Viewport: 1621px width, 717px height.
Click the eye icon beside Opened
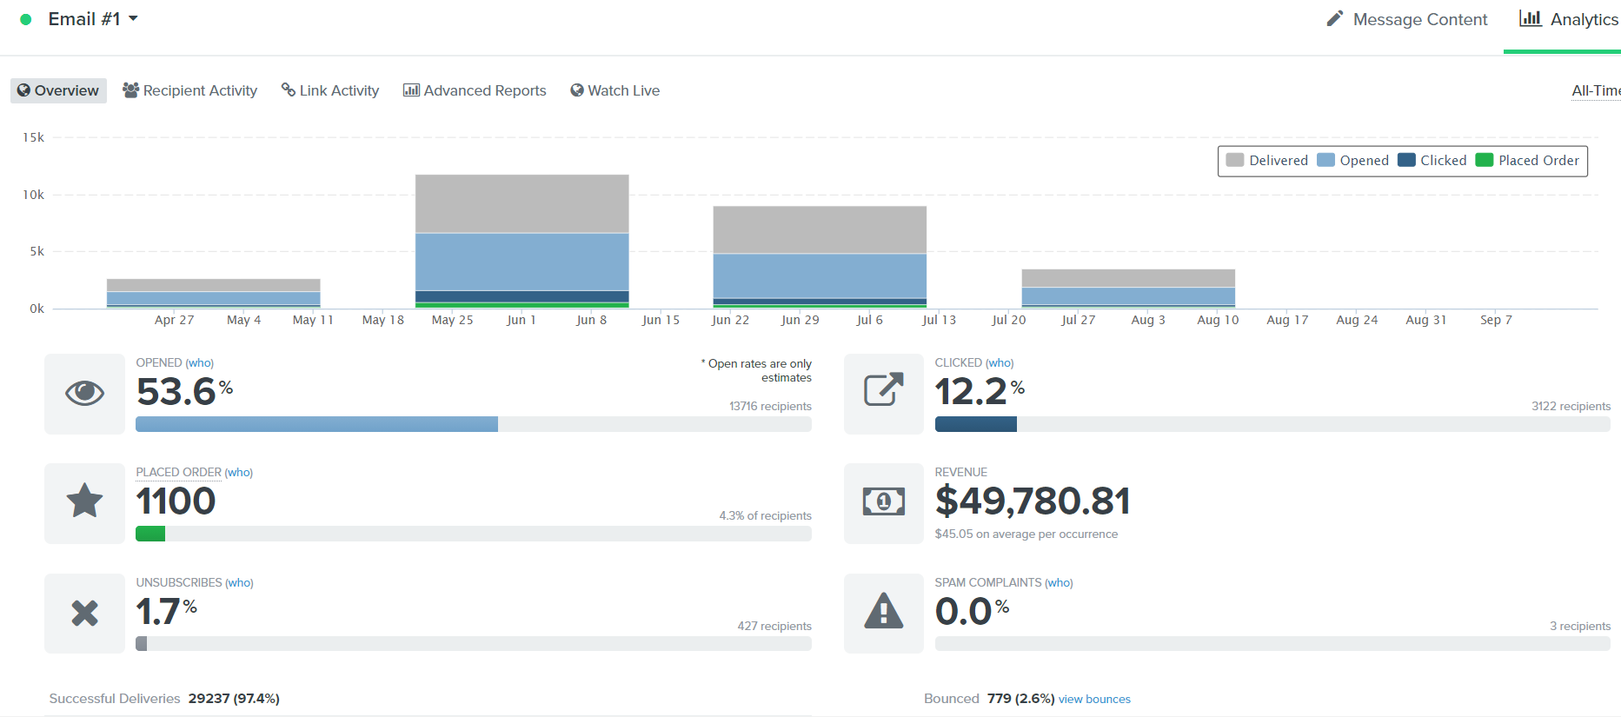(x=84, y=394)
